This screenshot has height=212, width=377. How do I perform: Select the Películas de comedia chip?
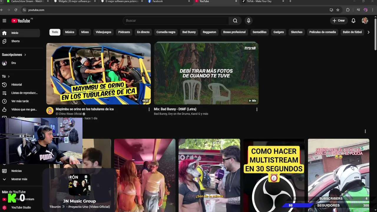[x=323, y=32]
